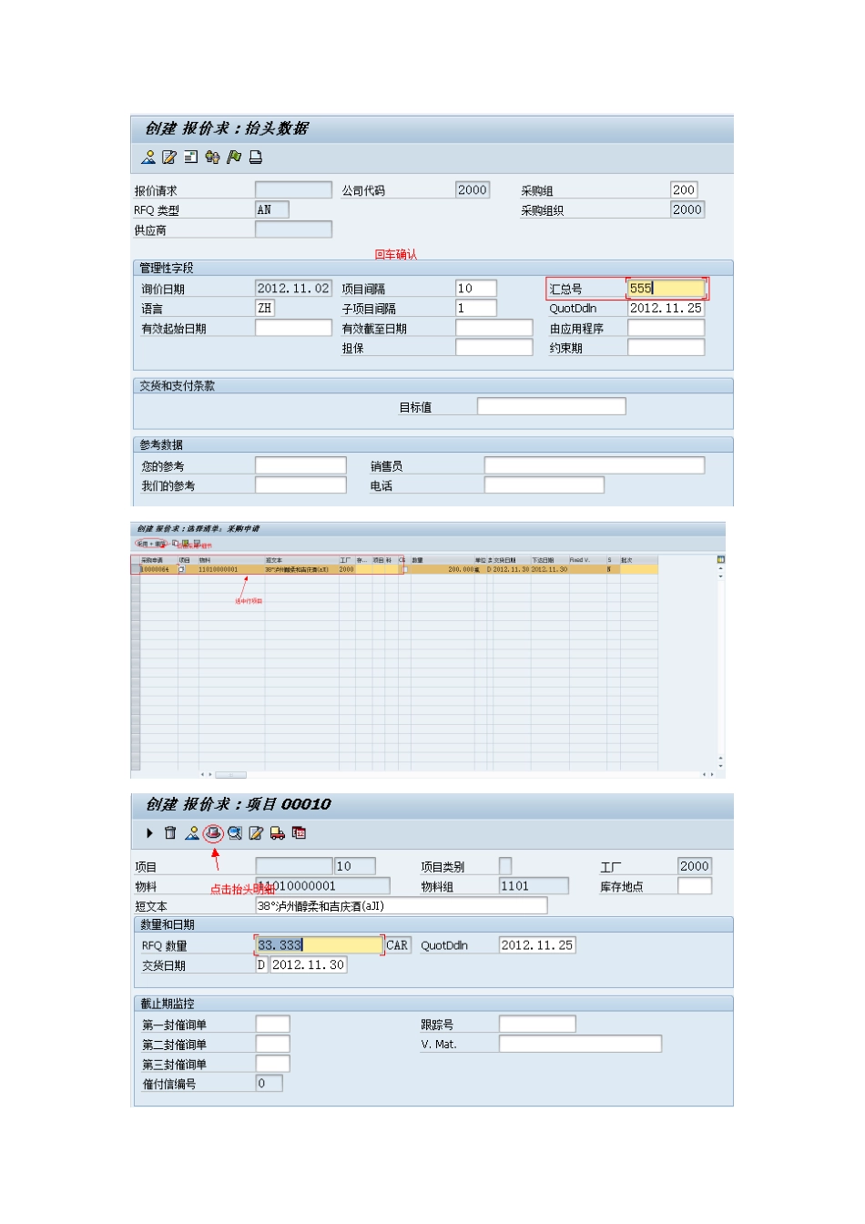Click the 采购组 field showing 200
865x1224 pixels.
[684, 190]
